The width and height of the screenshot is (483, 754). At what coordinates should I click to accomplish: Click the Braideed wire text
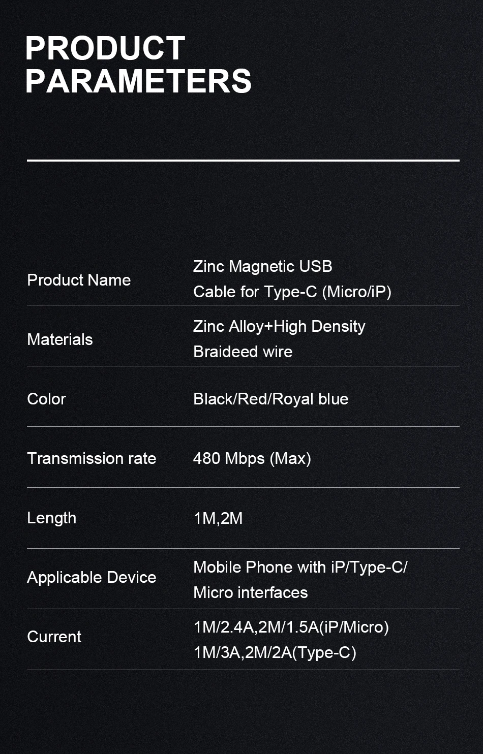point(243,352)
